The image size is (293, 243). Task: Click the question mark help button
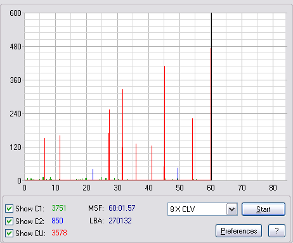(x=277, y=231)
